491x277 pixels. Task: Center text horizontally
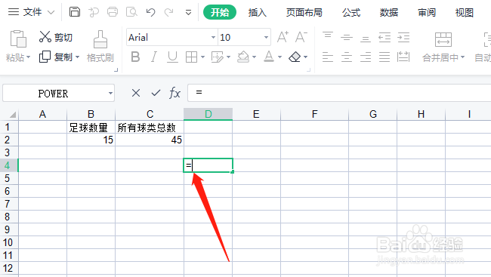pos(347,57)
